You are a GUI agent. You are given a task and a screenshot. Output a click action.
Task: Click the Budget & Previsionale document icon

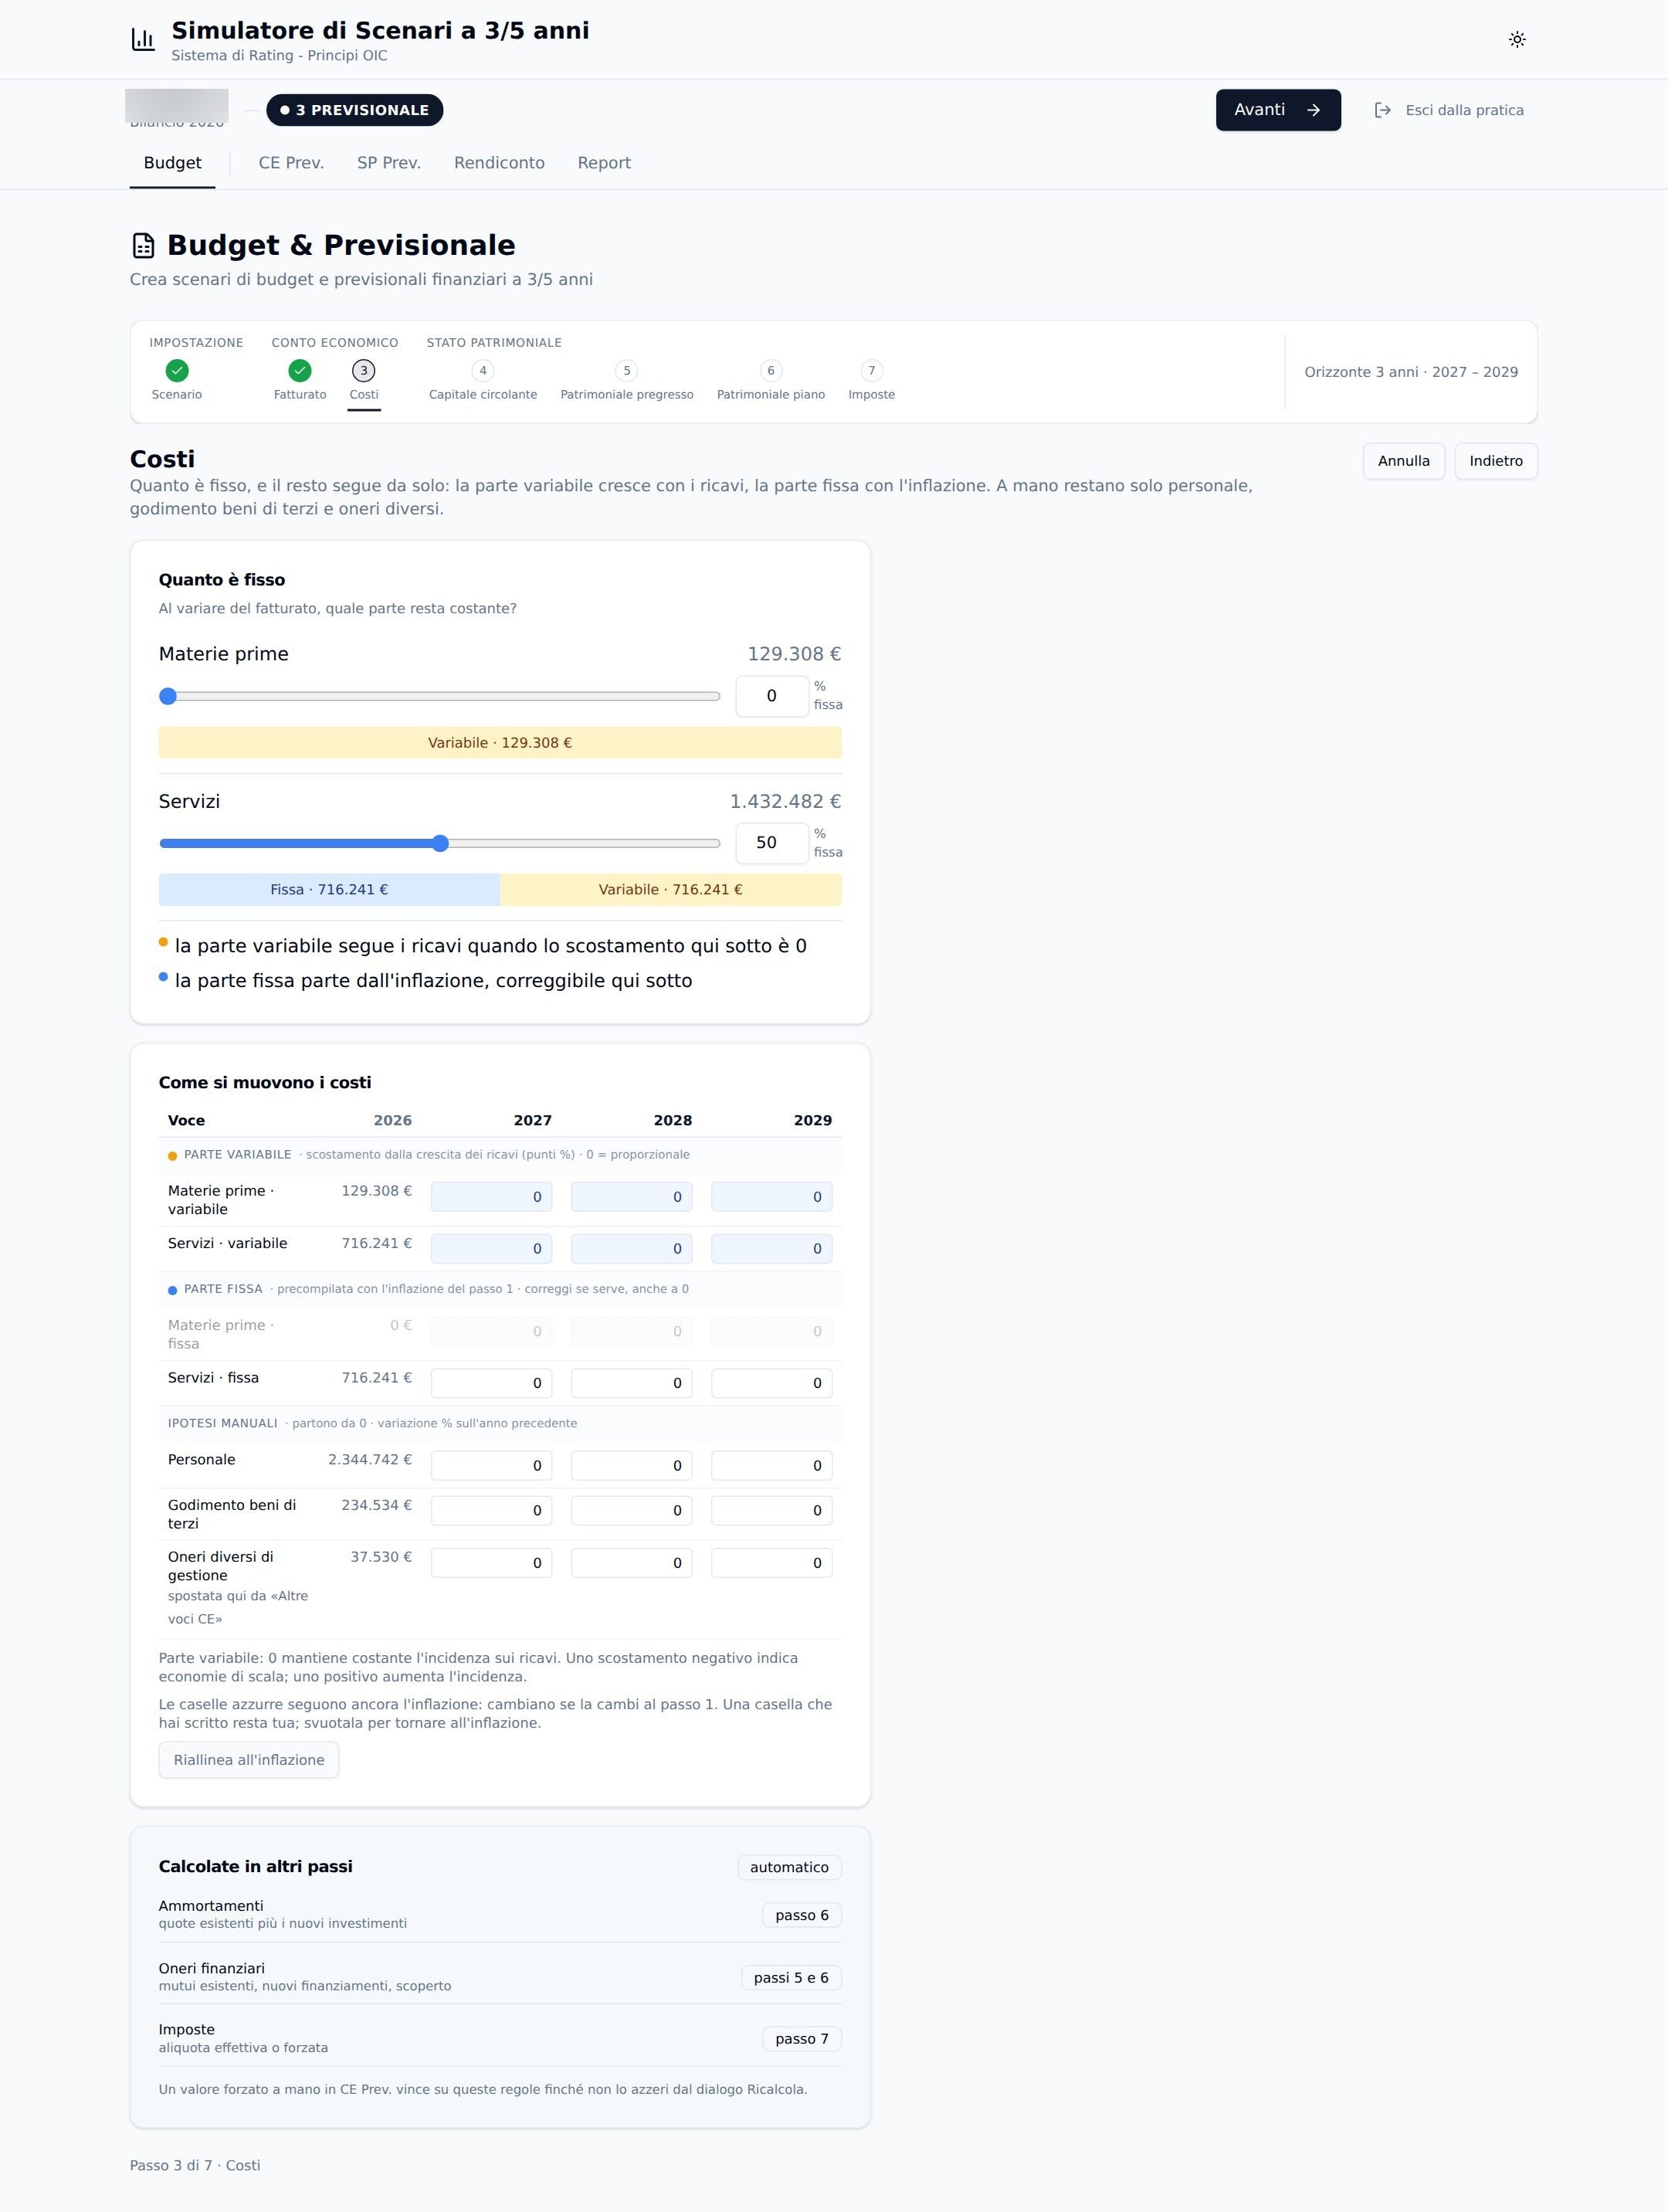point(143,245)
